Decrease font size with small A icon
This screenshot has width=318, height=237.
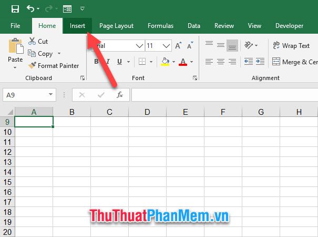pos(190,45)
